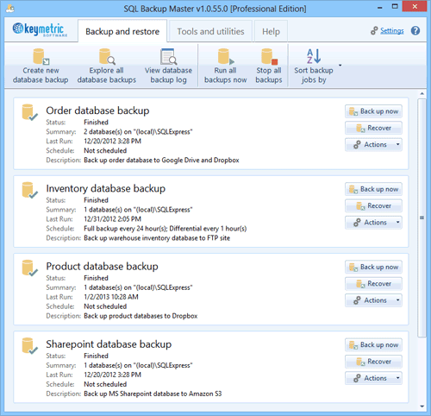Back up now for Inventory database backup
Image resolution: width=431 pixels, height=416 pixels.
click(x=373, y=189)
